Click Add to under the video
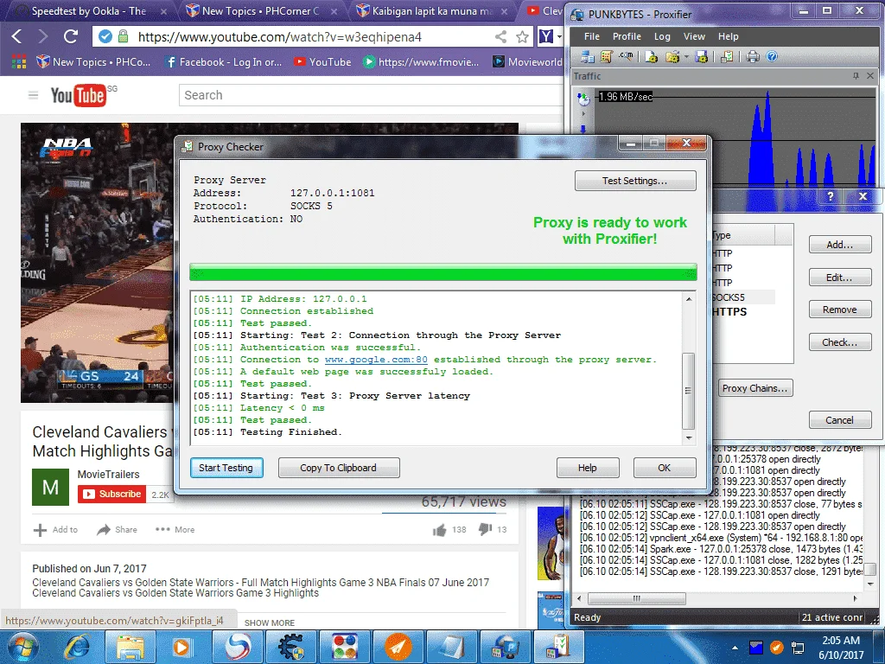 pyautogui.click(x=56, y=530)
